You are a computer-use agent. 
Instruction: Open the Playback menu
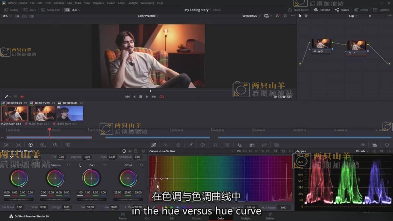point(98,3)
